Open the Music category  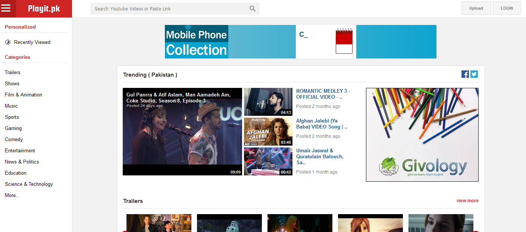[x=11, y=106]
